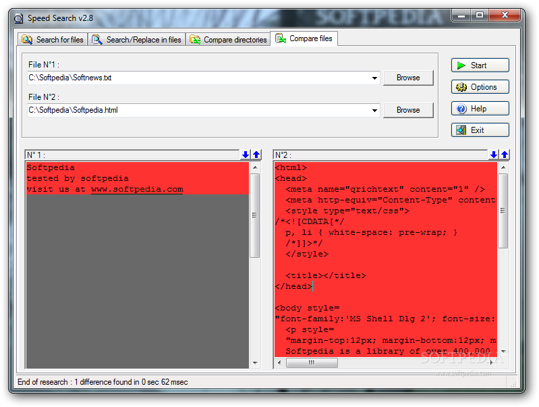
Task: Open the Search for files tab
Action: tap(53, 40)
